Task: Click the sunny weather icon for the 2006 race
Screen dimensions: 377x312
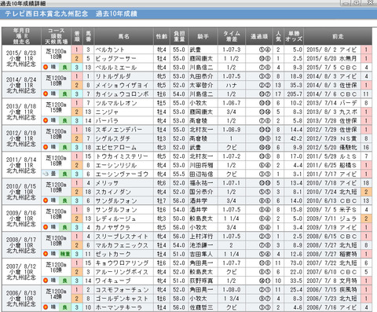Action: 46,307
